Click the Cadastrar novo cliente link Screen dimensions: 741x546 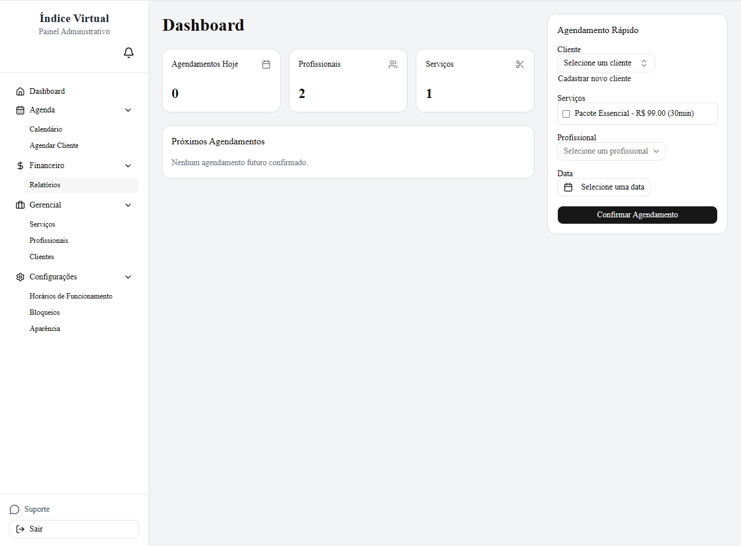[594, 79]
